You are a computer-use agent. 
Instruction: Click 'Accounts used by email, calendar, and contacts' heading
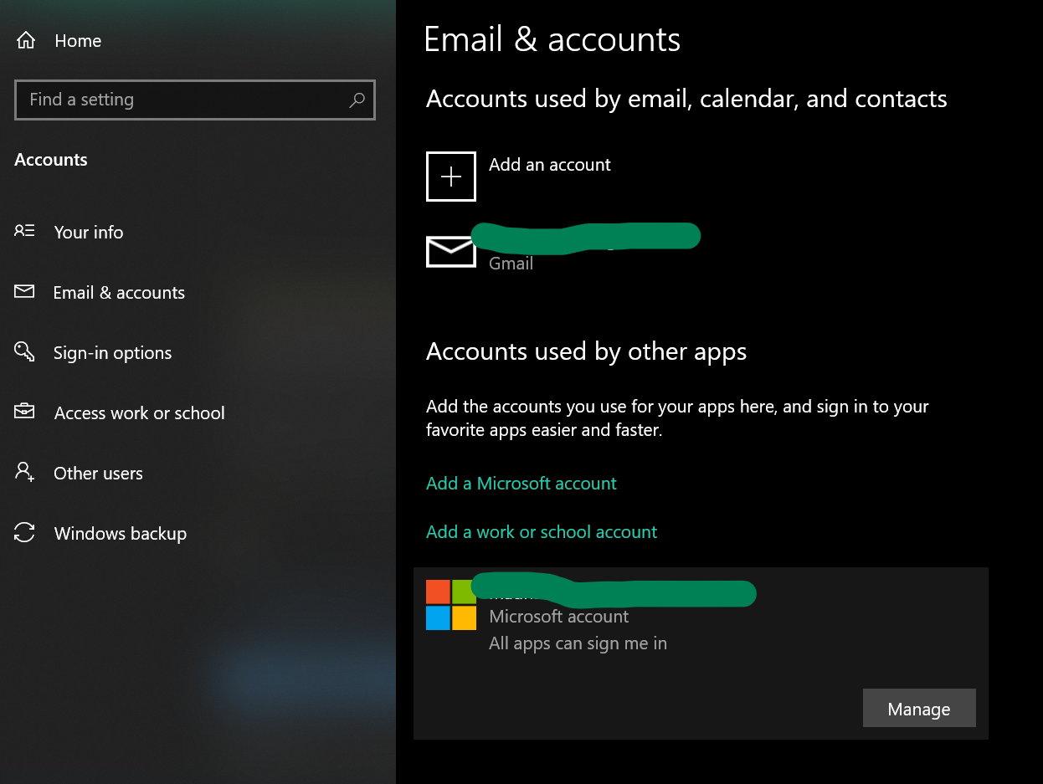coord(686,100)
